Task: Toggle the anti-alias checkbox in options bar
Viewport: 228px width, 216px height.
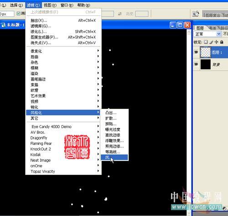Action: click(x=18, y=14)
